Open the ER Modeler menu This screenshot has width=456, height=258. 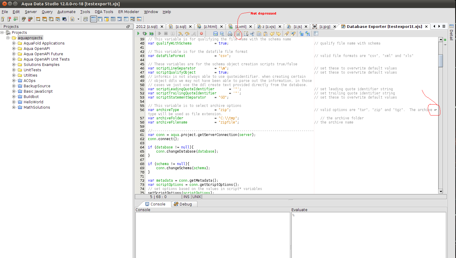click(129, 12)
